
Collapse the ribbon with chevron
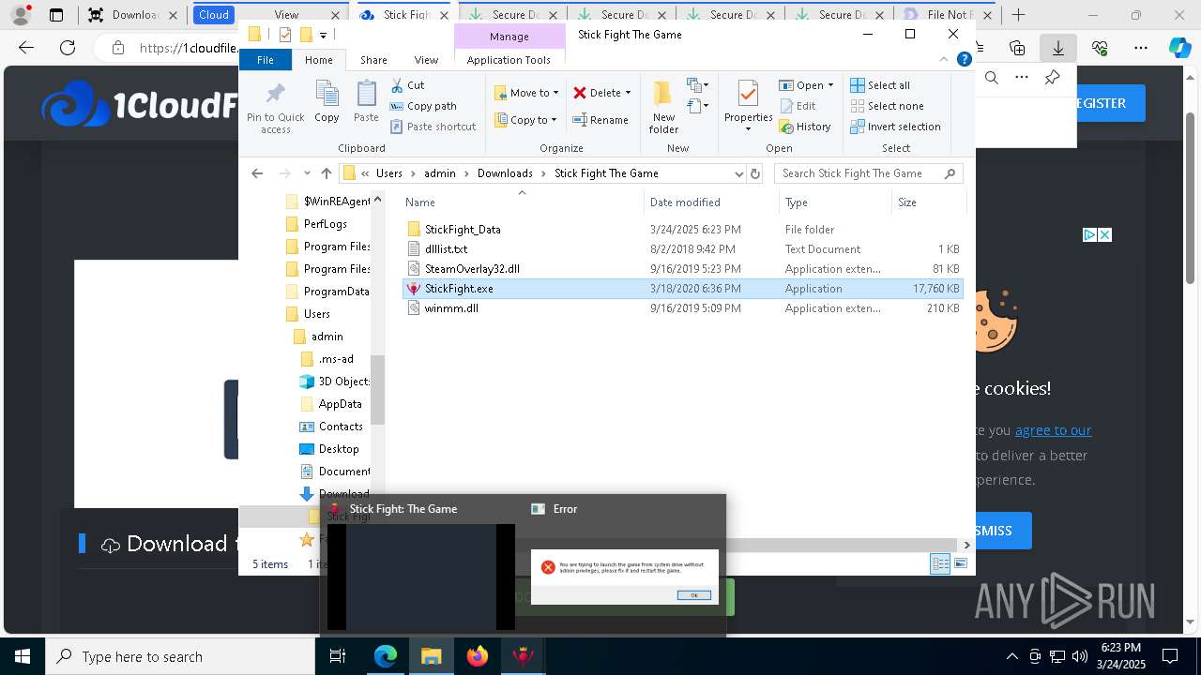pos(944,59)
